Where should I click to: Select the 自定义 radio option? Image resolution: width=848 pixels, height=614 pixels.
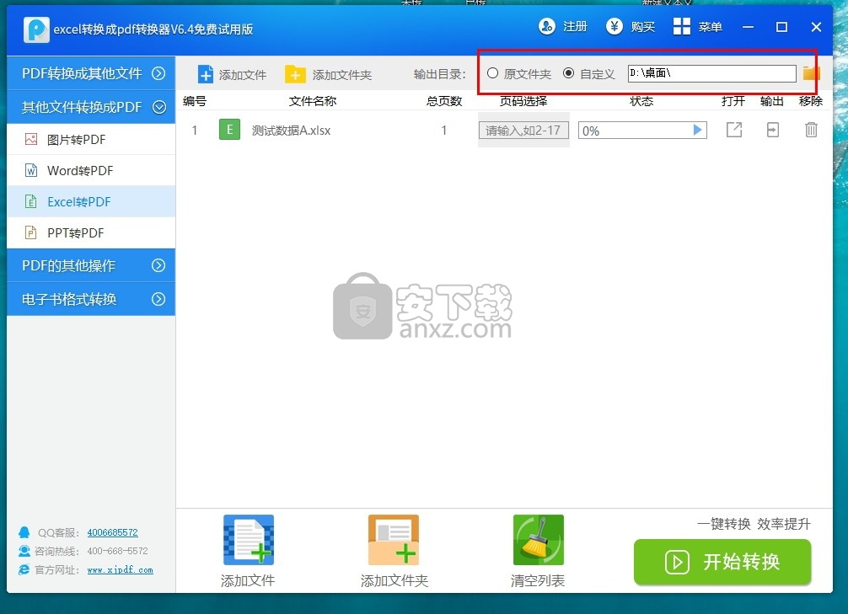588,73
